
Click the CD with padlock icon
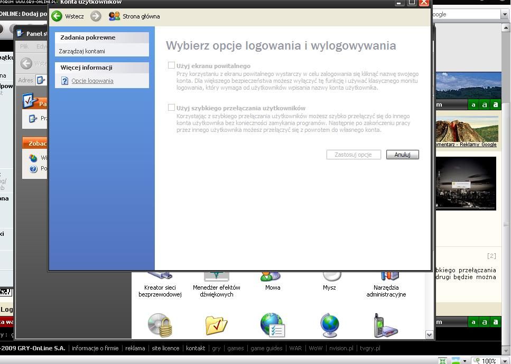pos(160,325)
